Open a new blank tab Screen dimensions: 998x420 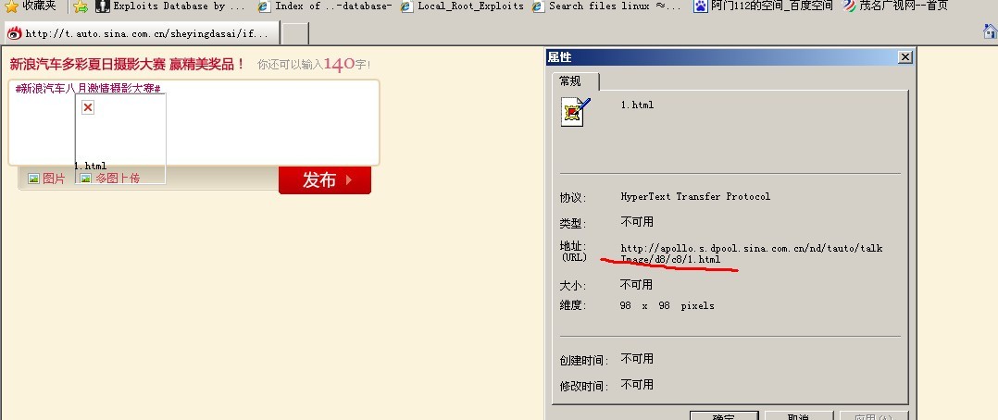tap(295, 33)
